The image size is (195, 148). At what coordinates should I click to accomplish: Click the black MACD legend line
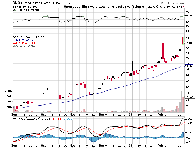pyautogui.click(x=15, y=118)
